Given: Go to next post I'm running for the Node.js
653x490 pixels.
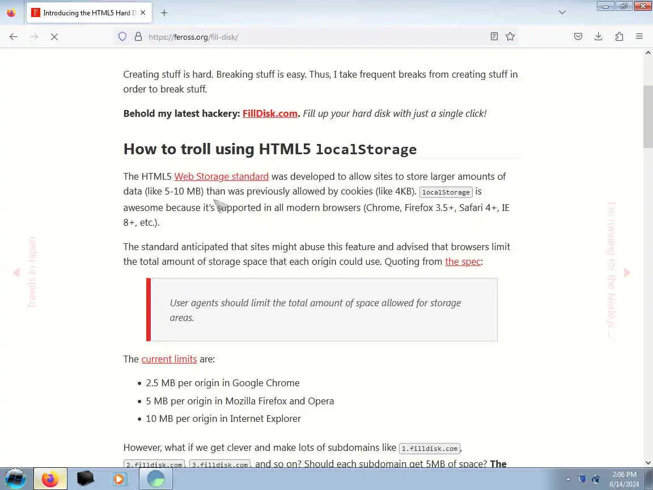Looking at the screenshot, I should pos(611,270).
